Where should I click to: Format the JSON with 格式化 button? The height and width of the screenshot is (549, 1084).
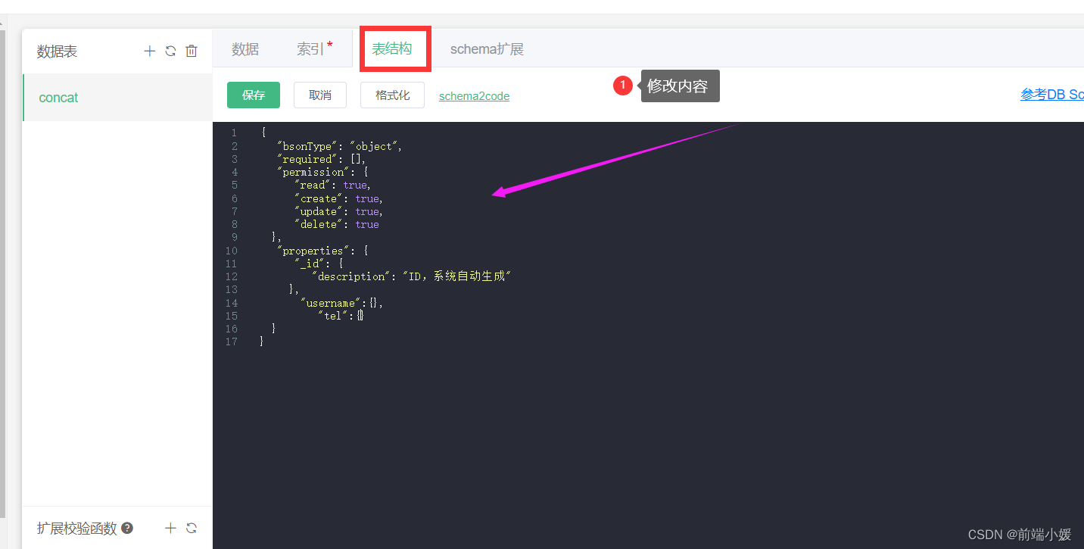[x=393, y=95]
